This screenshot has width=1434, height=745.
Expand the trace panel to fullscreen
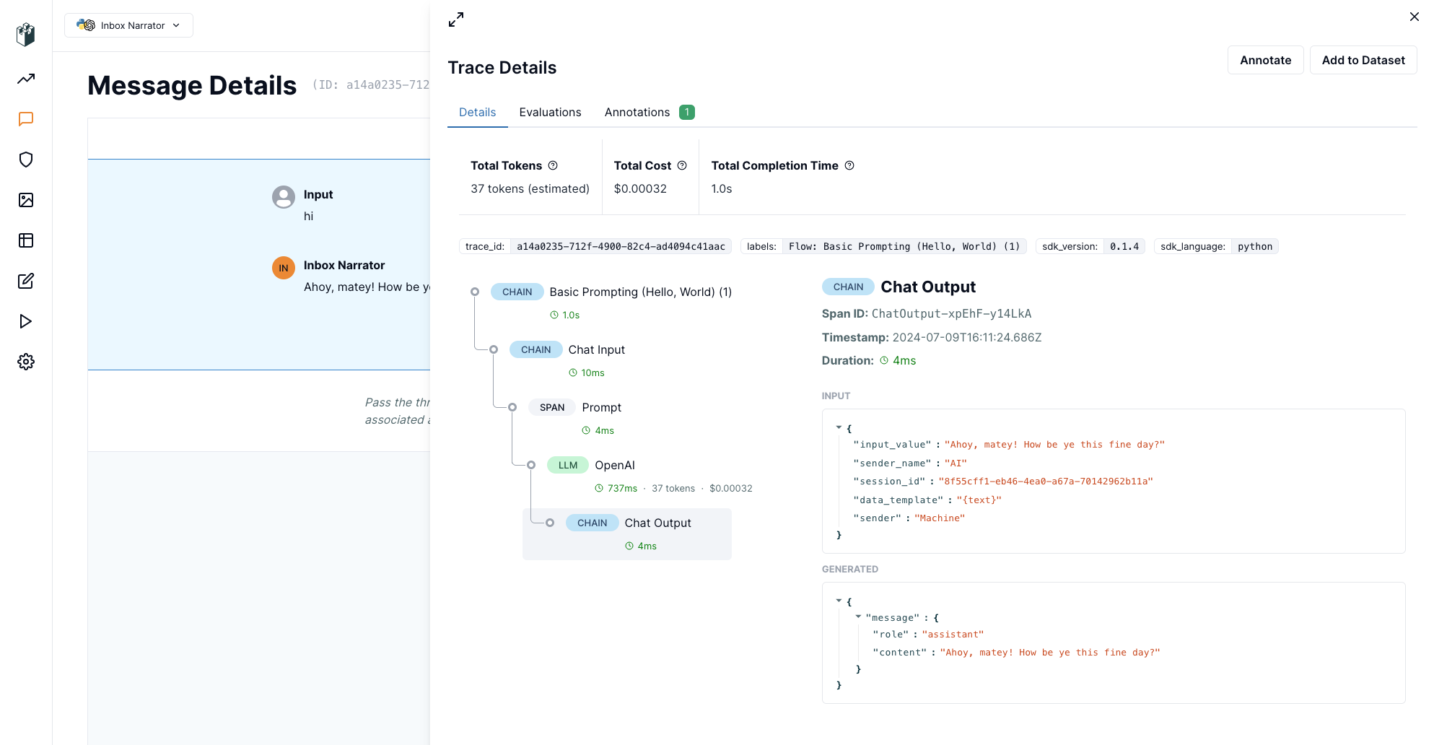coord(456,20)
